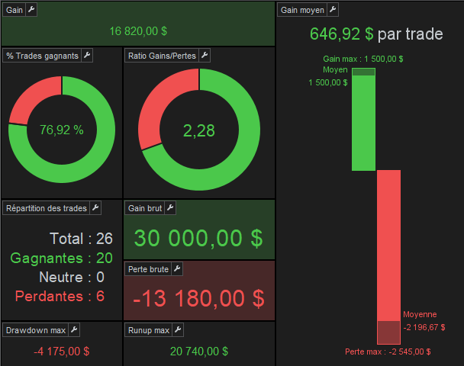Select the Perte brute label
Viewport: 464px width, 366px height.
point(148,269)
